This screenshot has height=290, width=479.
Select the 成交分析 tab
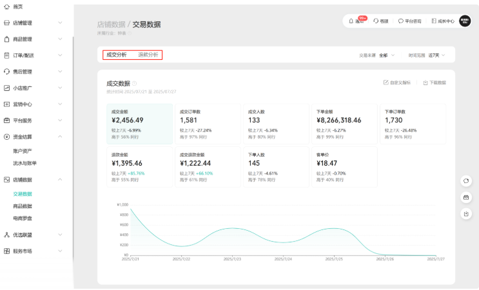[116, 55]
